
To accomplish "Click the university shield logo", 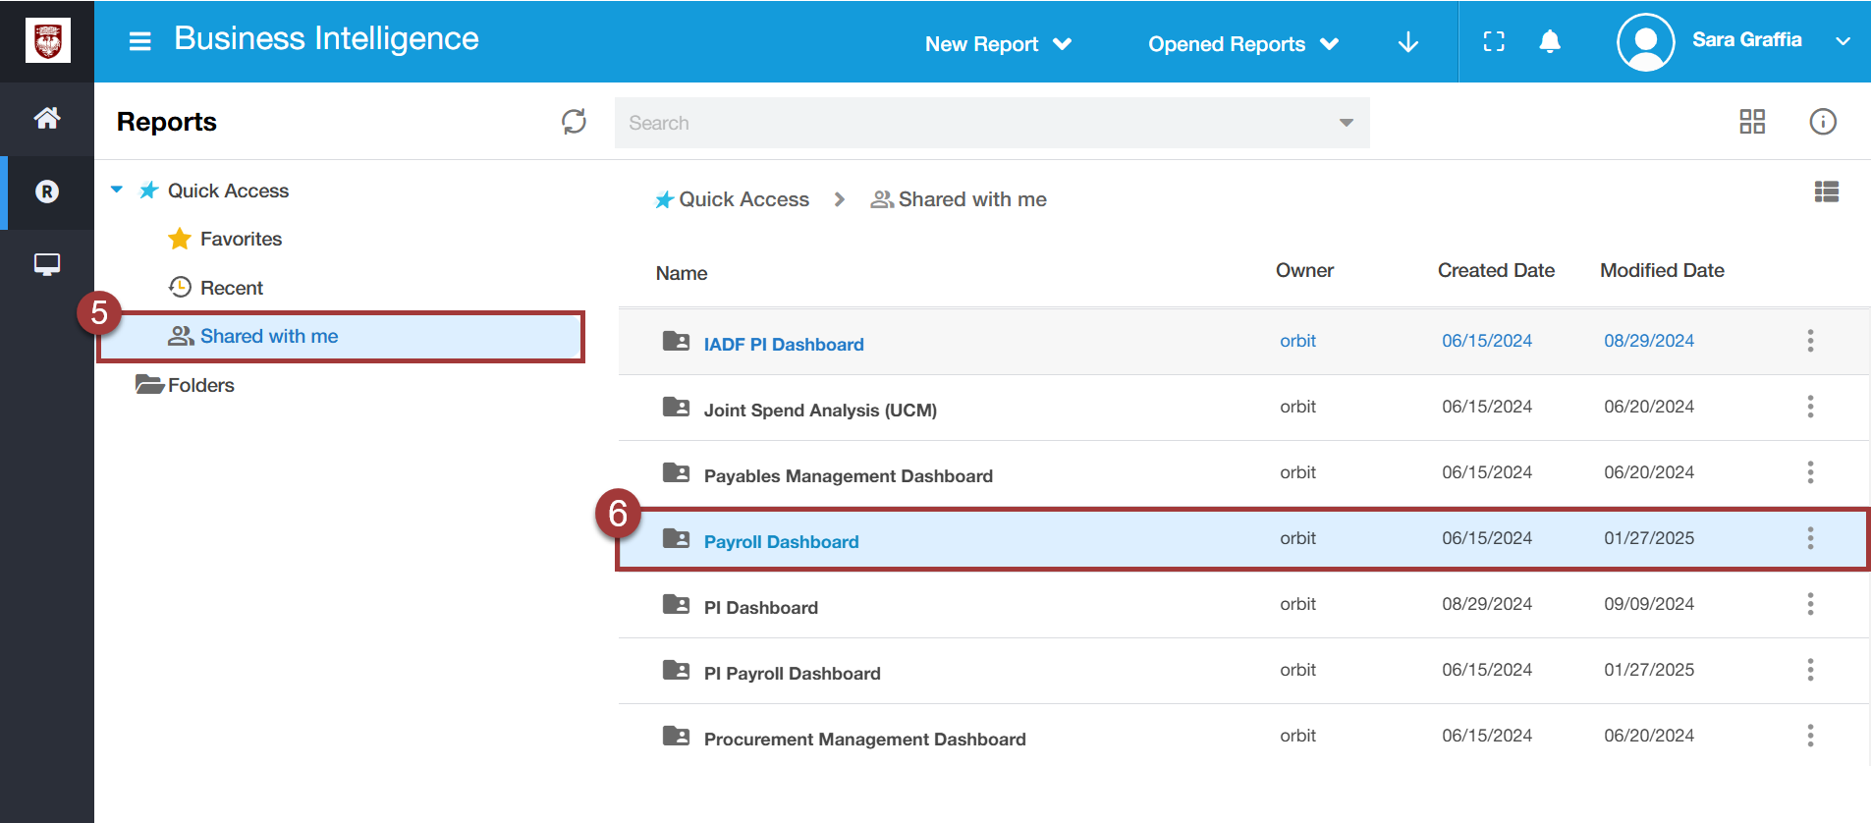I will 47,41.
